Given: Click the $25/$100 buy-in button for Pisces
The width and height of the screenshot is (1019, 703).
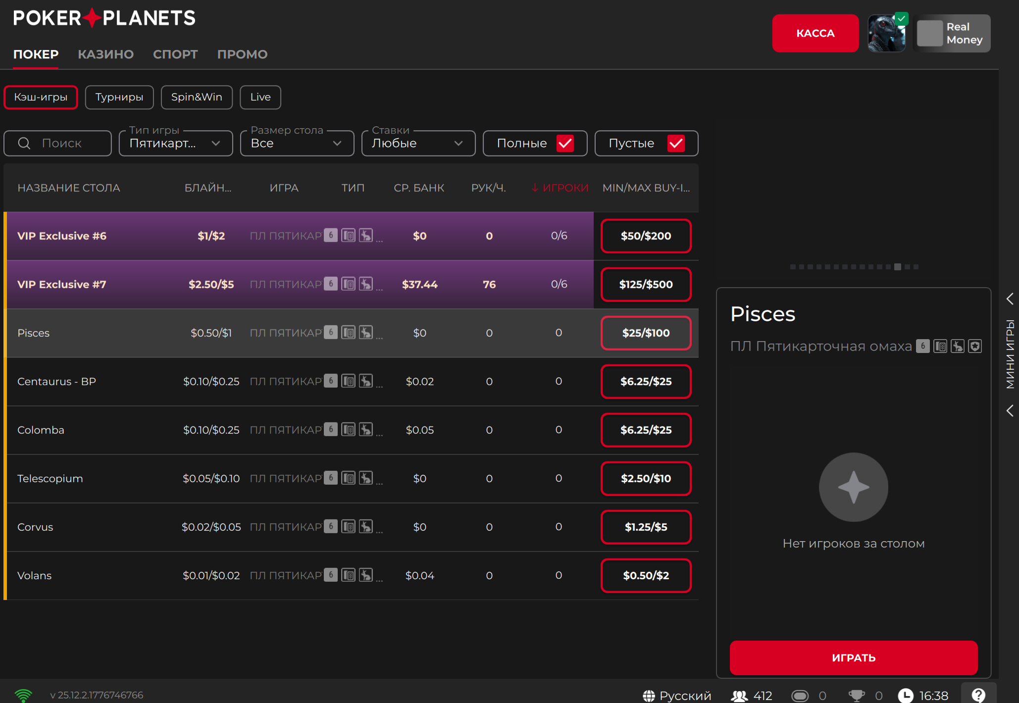Looking at the screenshot, I should point(646,333).
